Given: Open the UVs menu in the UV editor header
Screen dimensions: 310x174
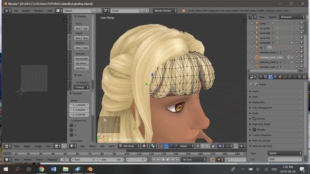Looking at the screenshot, I should 48,146.
